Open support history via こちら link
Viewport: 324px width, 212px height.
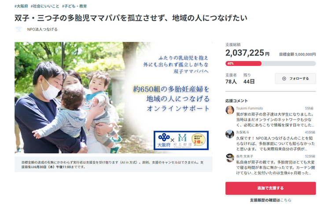click(x=286, y=200)
